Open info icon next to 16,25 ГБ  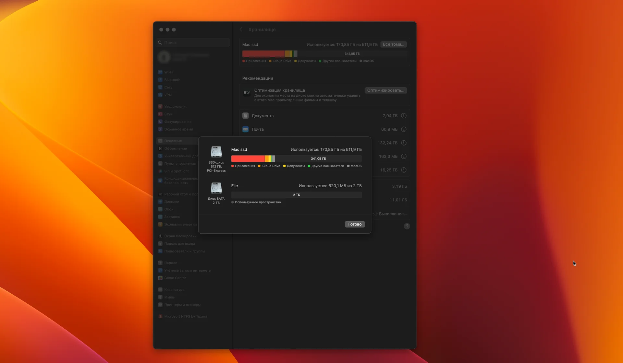click(x=404, y=170)
